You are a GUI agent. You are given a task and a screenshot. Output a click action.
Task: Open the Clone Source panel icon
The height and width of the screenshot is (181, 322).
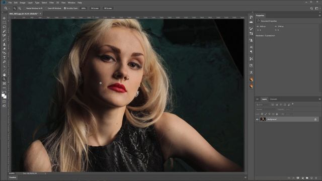[251, 40]
